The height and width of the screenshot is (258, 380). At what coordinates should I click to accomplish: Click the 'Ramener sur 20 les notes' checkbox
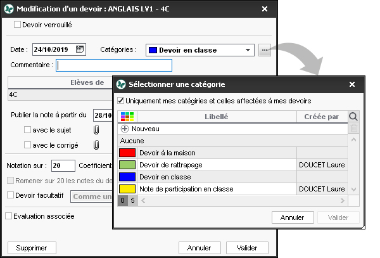coord(10,181)
